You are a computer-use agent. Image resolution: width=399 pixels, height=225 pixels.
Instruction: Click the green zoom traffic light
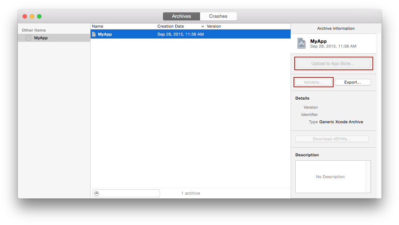tap(39, 16)
